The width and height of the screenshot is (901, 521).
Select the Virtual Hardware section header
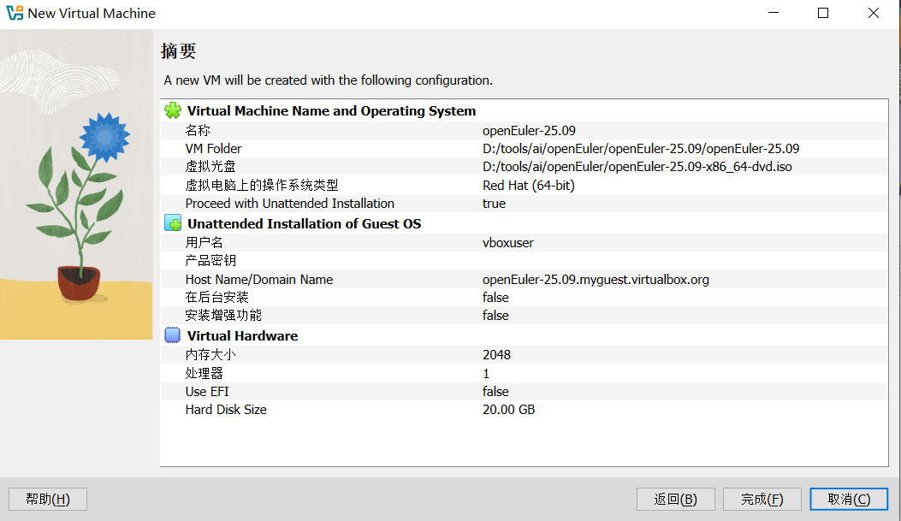242,336
